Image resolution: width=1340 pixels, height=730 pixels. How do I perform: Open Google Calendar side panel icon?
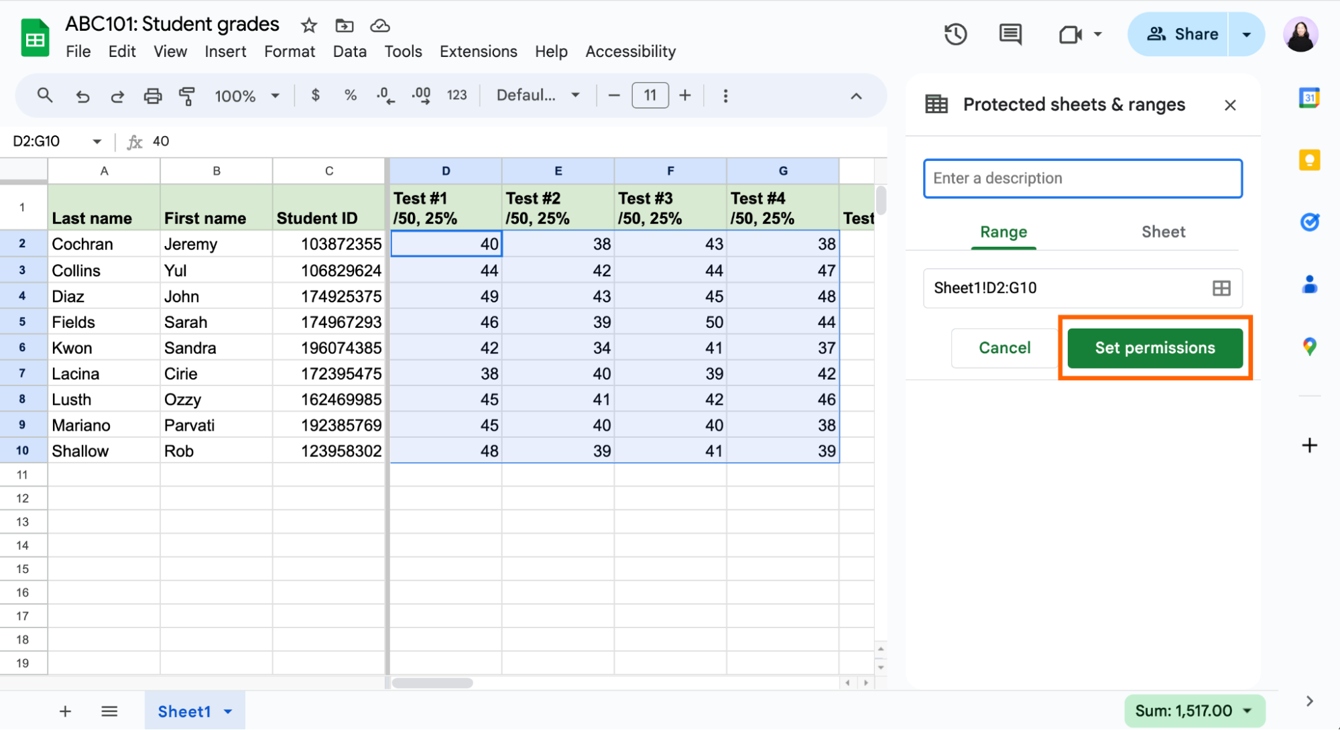[x=1308, y=98]
